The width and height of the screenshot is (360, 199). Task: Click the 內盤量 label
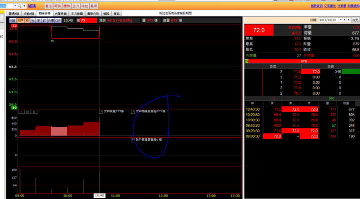(x=251, y=56)
